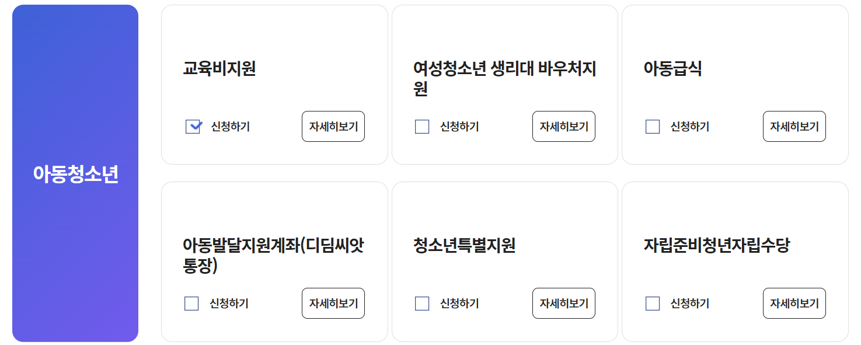This screenshot has width=861, height=345.
Task: Check 신청하기 for 아동발달지원계좌(디딤씨앗통장)
Action: (190, 303)
